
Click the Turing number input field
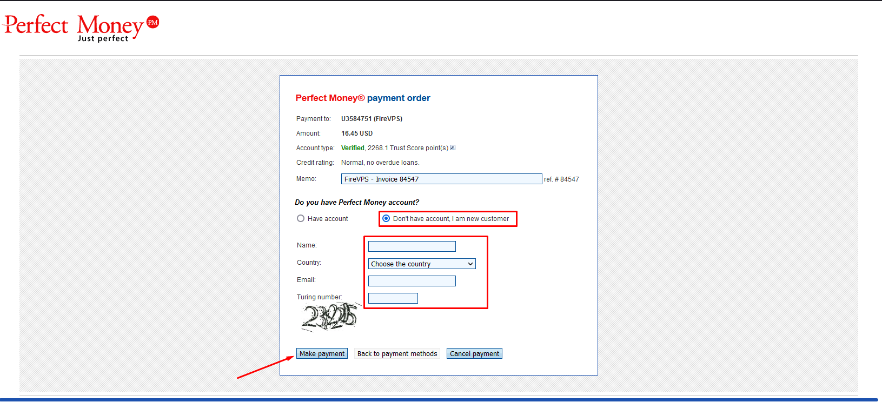(x=393, y=298)
